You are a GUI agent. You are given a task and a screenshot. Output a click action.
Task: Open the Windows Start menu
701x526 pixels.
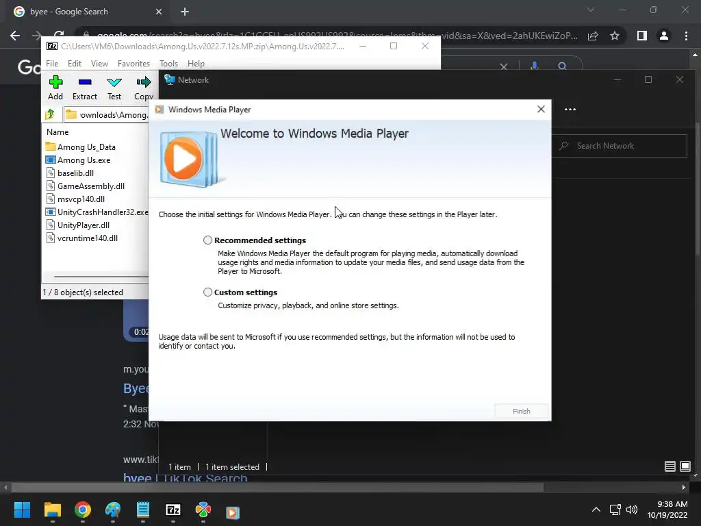(x=22, y=510)
